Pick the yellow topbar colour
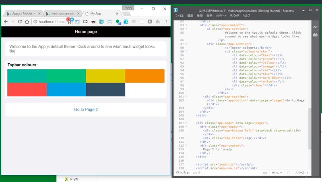 (x=105, y=76)
